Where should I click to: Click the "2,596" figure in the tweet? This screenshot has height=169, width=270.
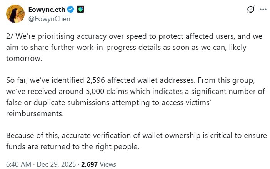point(96,81)
